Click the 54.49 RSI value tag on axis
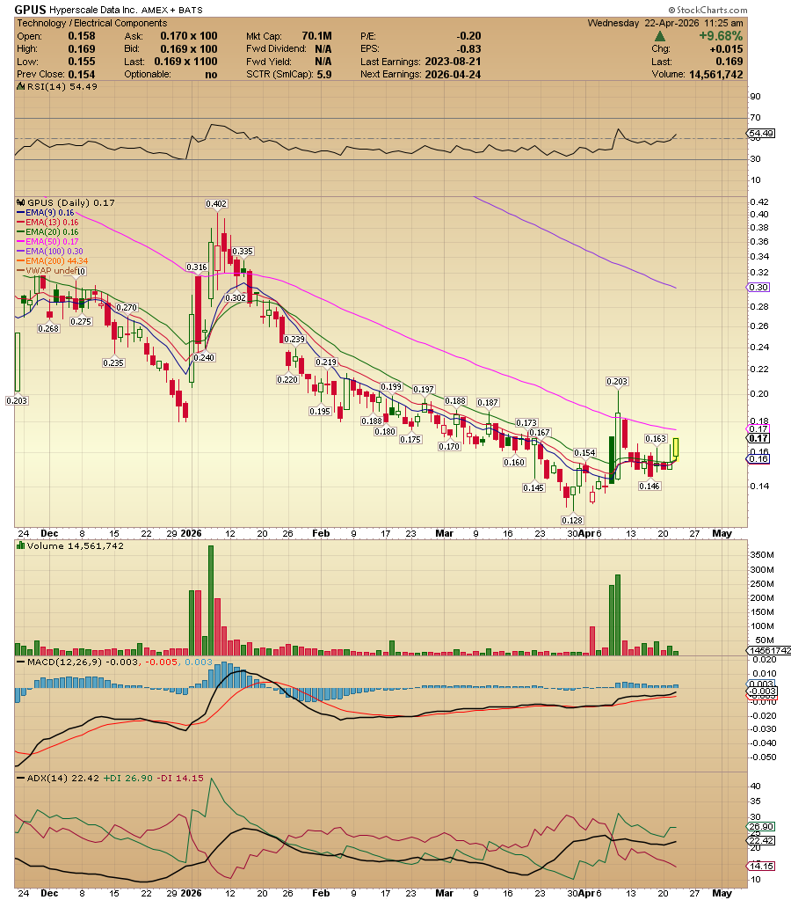This screenshot has height=900, width=791. pyautogui.click(x=762, y=133)
